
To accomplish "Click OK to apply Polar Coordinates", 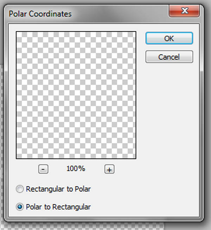I will point(169,38).
